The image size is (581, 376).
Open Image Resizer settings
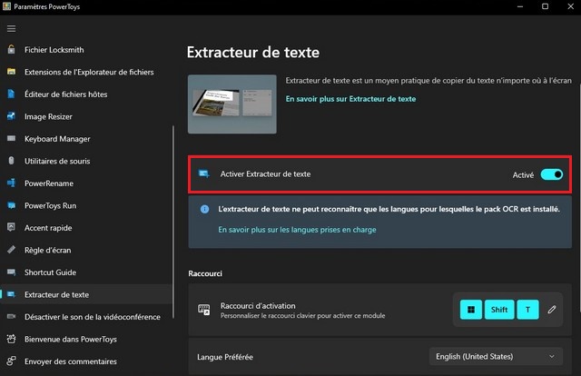click(x=87, y=116)
